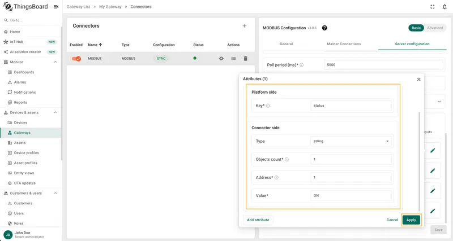Click the RPC debug icon for MODBUS
This screenshot has height=241, width=453.
point(221,59)
